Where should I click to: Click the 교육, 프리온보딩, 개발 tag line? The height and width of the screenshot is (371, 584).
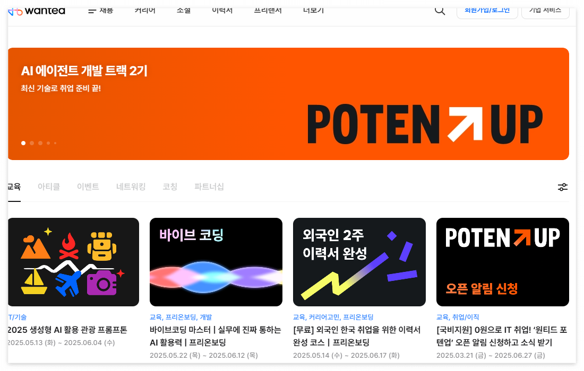point(181,317)
